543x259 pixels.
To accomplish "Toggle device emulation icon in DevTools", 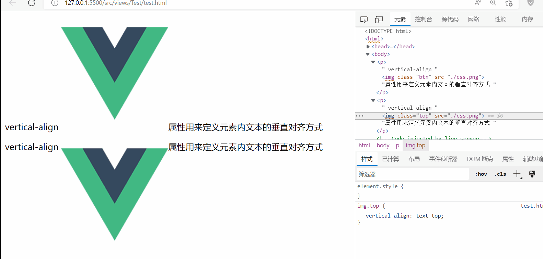I will 379,20.
